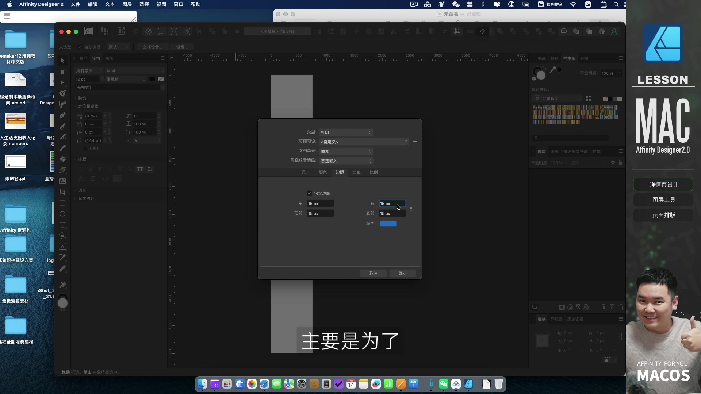Open the 页面预设 dropdown showing 自定义
The height and width of the screenshot is (394, 701).
click(x=364, y=142)
